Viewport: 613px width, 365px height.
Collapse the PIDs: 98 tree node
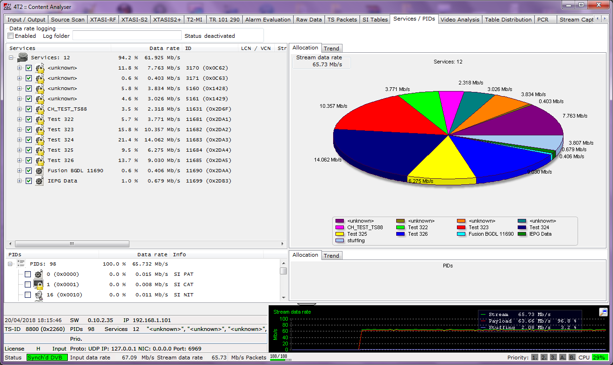(x=10, y=264)
